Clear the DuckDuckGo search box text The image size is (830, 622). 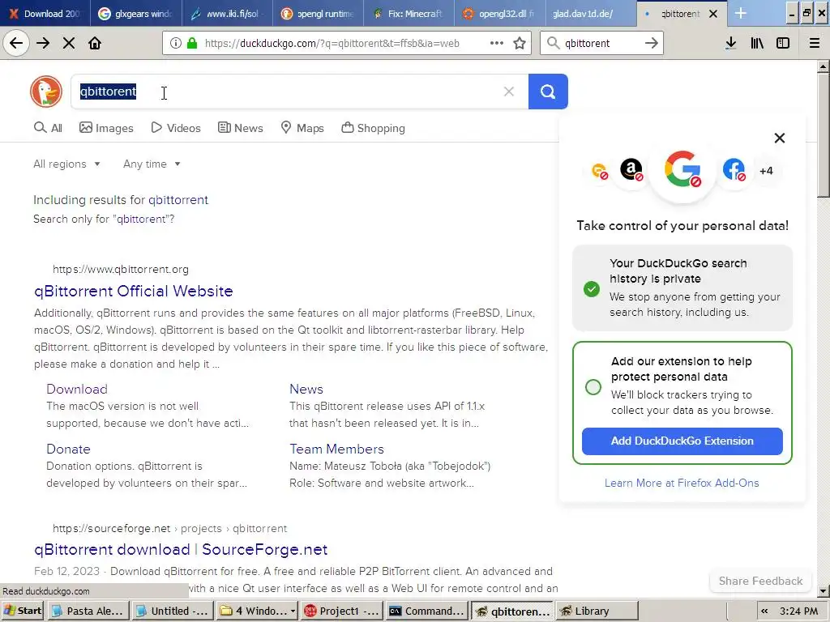pos(509,92)
